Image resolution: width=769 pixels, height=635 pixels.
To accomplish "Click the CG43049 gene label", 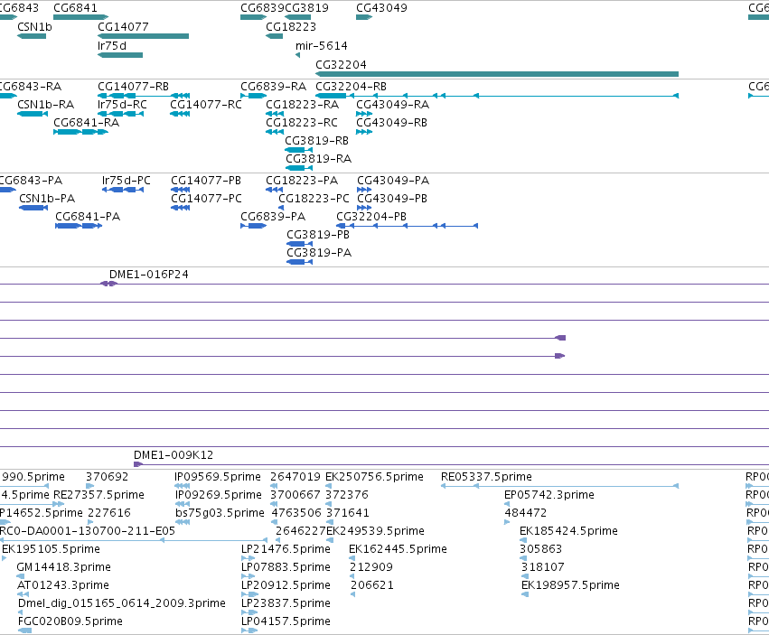I will 381,8.
